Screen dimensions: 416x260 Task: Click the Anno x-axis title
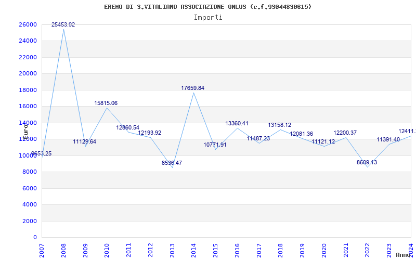pos(403,255)
